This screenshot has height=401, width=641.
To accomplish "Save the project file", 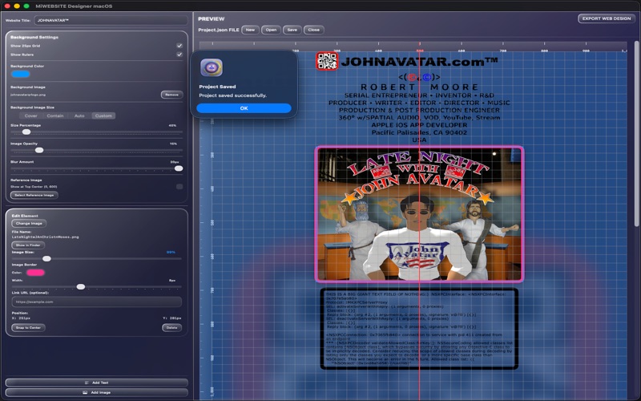I will click(292, 30).
